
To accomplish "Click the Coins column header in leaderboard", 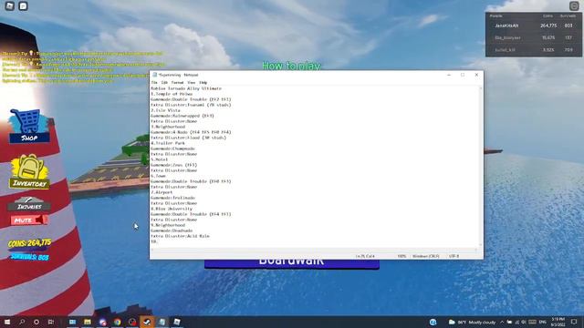I will click(x=547, y=16).
